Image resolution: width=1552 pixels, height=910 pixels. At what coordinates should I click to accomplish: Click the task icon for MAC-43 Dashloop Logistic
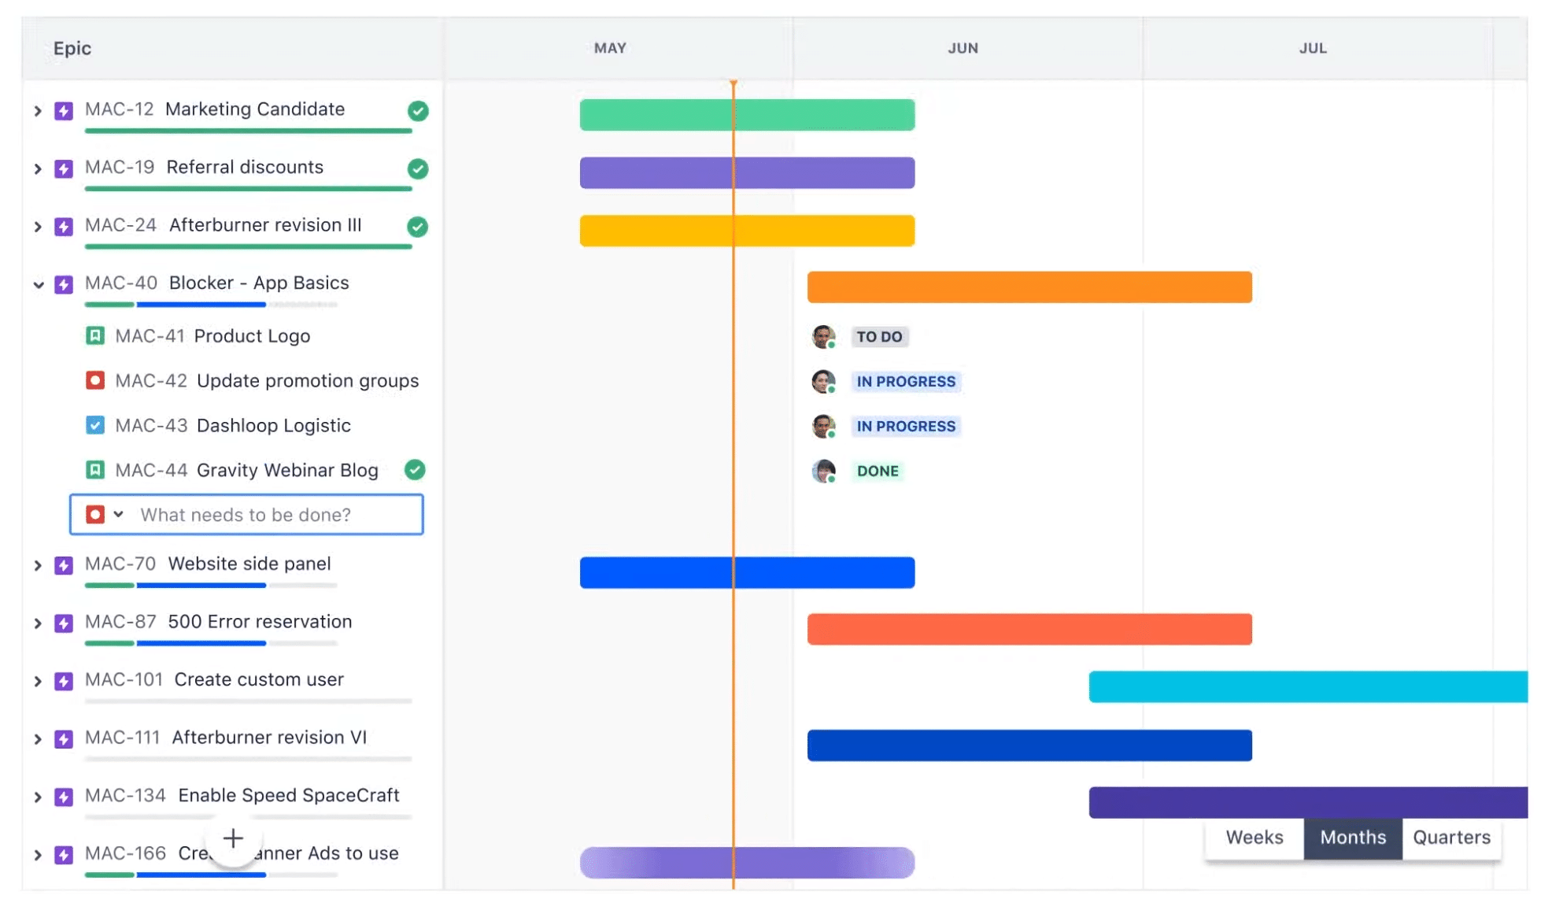95,426
